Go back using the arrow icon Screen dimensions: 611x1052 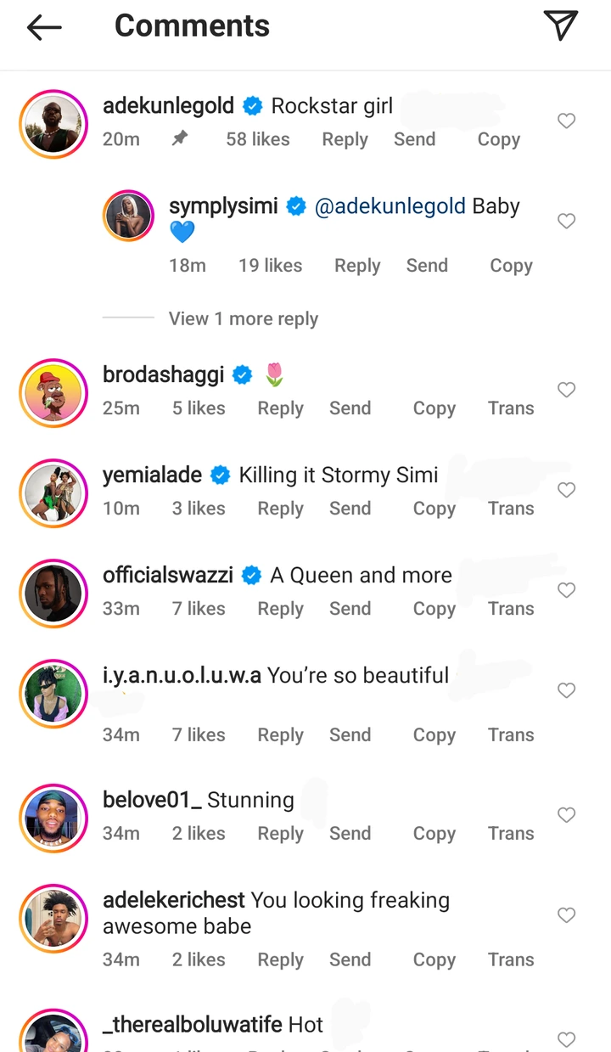click(44, 27)
